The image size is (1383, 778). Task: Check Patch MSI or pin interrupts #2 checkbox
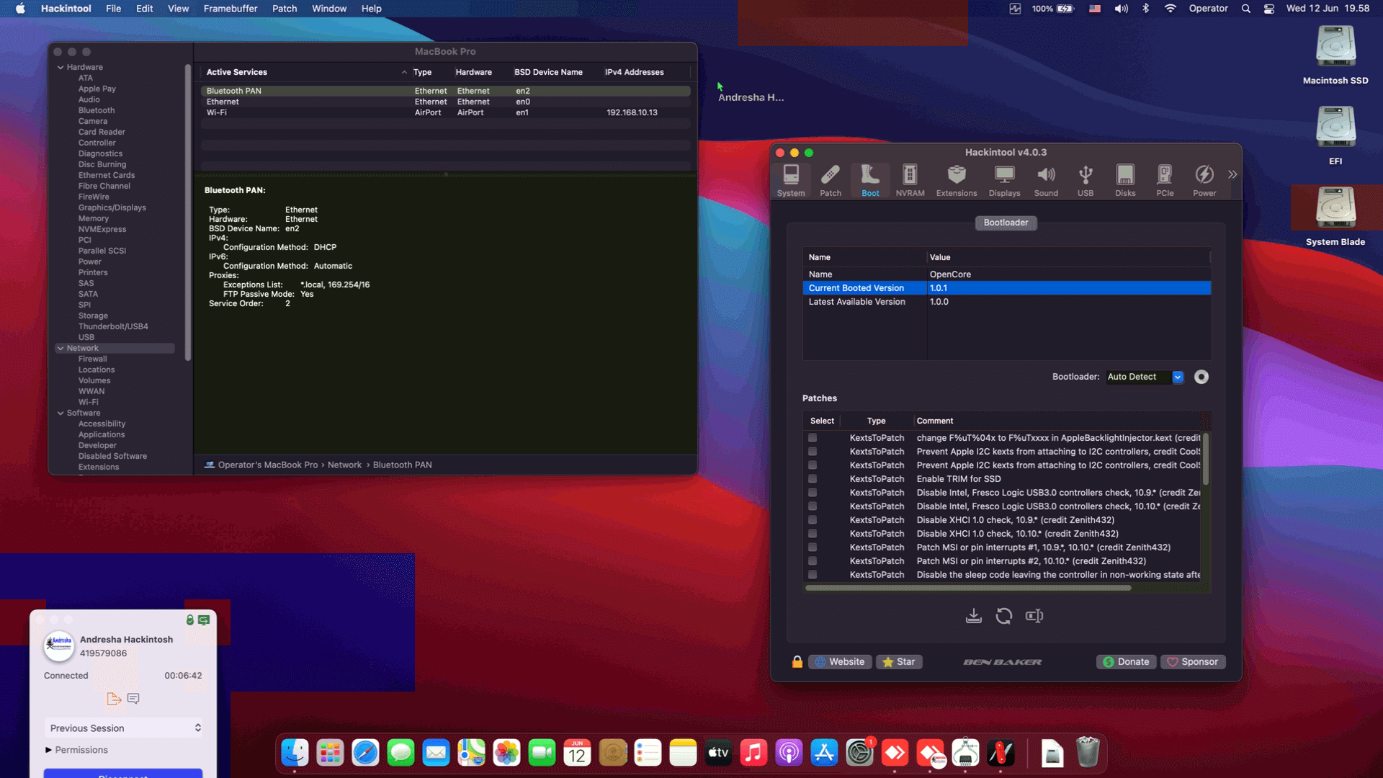click(x=813, y=561)
